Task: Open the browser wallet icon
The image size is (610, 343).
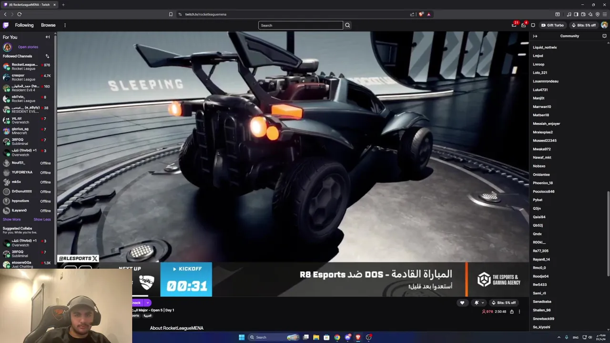Action: (583, 14)
